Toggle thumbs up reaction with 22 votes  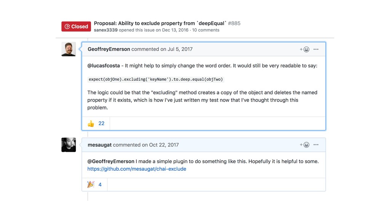(96, 124)
